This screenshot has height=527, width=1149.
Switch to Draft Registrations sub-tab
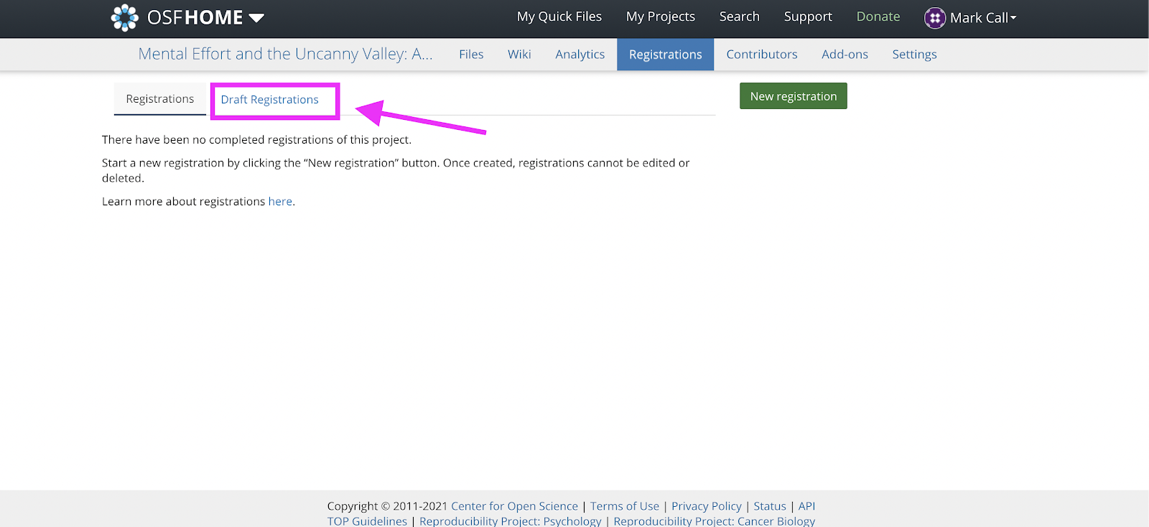270,100
